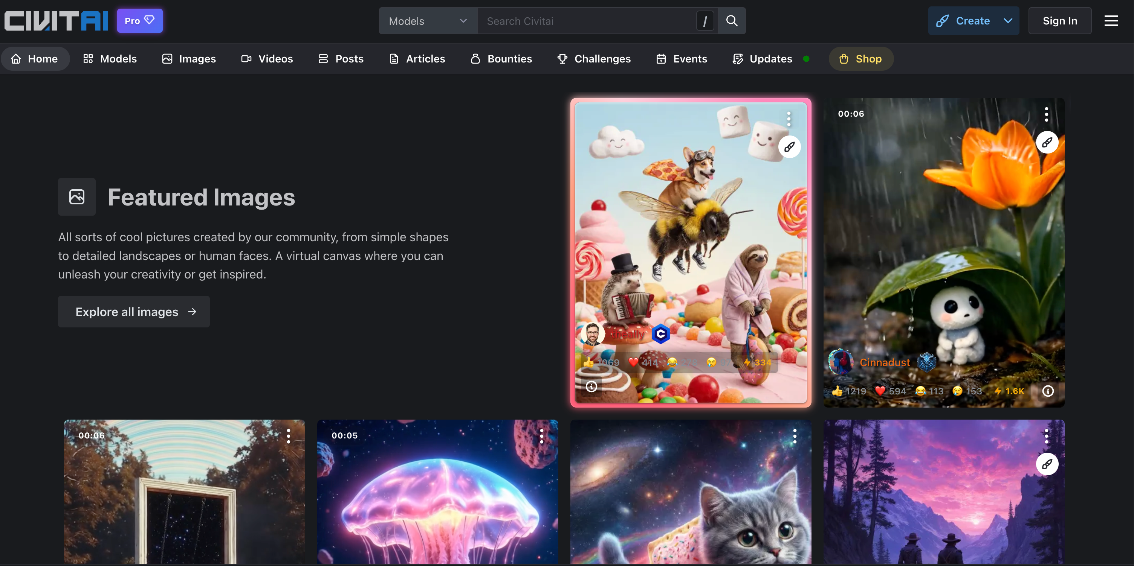
Task: Click the Civitai logo
Action: [x=57, y=21]
